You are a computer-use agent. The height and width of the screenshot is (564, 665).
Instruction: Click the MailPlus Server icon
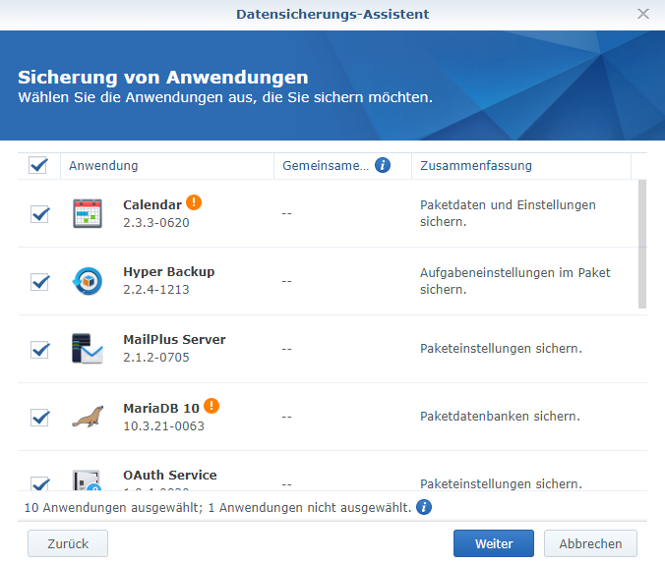88,349
